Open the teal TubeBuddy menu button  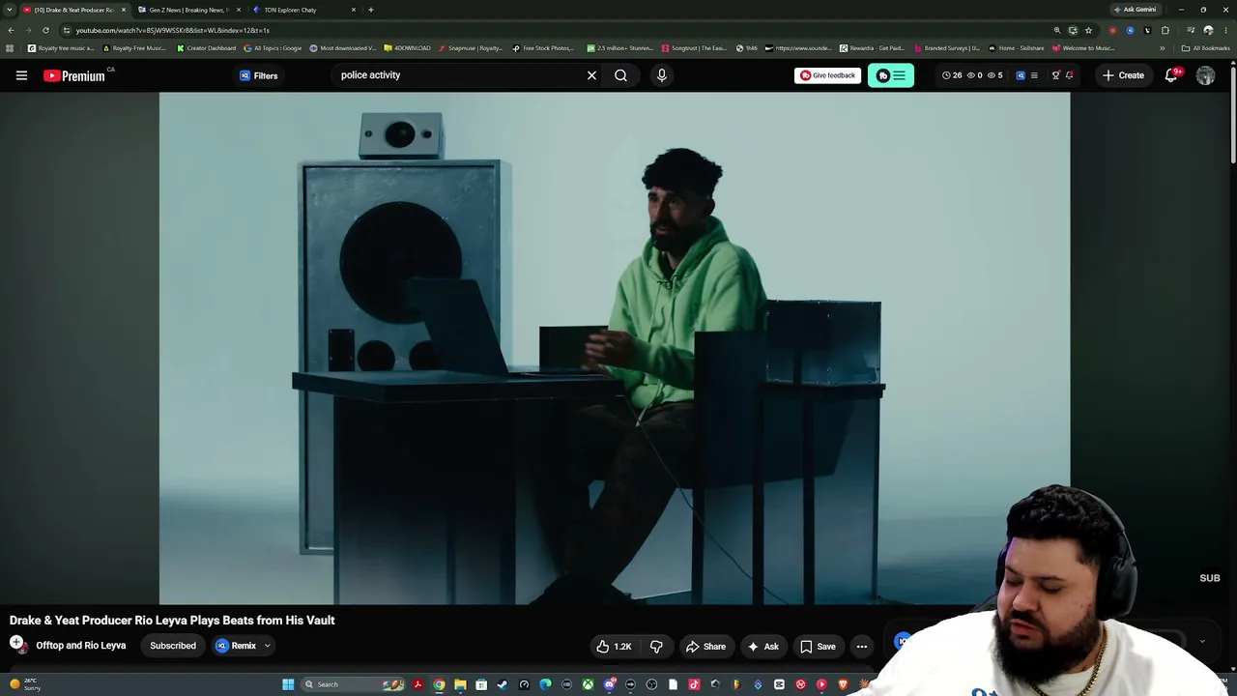(x=891, y=75)
